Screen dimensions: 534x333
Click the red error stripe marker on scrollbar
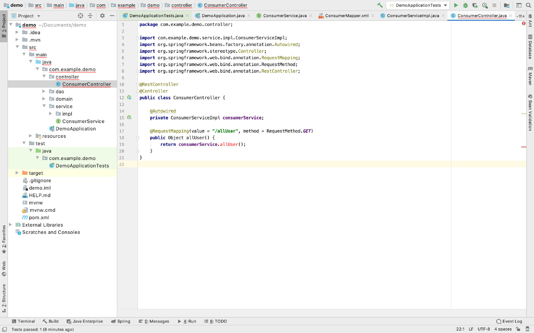523,147
